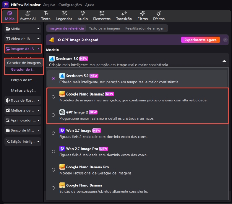Click 'Edição de personagens/objetos altamente consistente.' text
The width and height of the screenshot is (232, 204).
(104, 191)
